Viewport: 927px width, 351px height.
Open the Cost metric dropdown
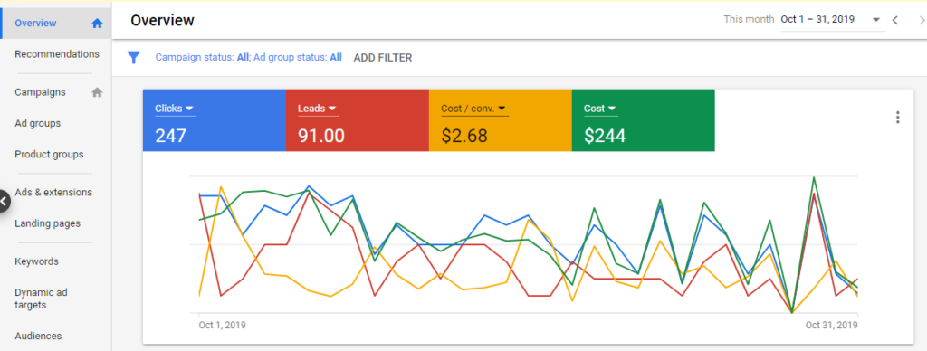point(600,109)
